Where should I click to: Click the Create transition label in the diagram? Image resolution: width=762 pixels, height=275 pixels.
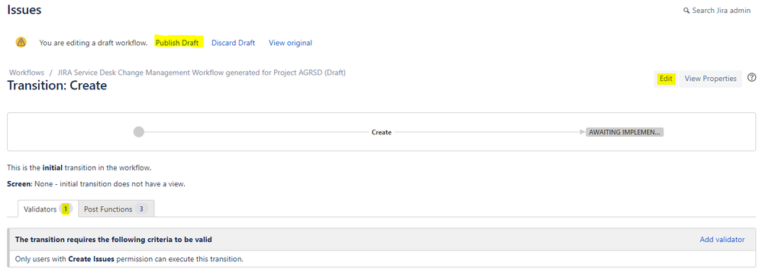(382, 132)
